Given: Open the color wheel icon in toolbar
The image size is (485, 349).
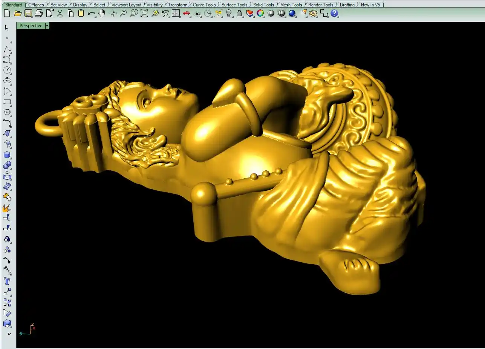Looking at the screenshot, I should tap(260, 14).
